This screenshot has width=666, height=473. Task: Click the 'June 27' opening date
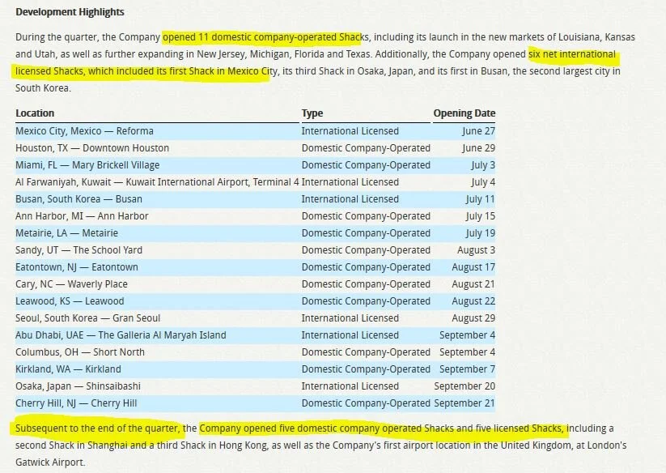(x=479, y=131)
